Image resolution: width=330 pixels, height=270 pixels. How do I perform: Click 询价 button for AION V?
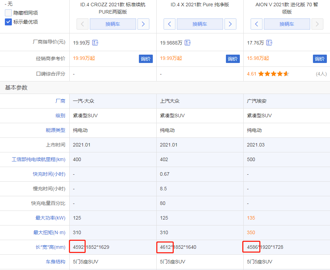tap(320, 59)
